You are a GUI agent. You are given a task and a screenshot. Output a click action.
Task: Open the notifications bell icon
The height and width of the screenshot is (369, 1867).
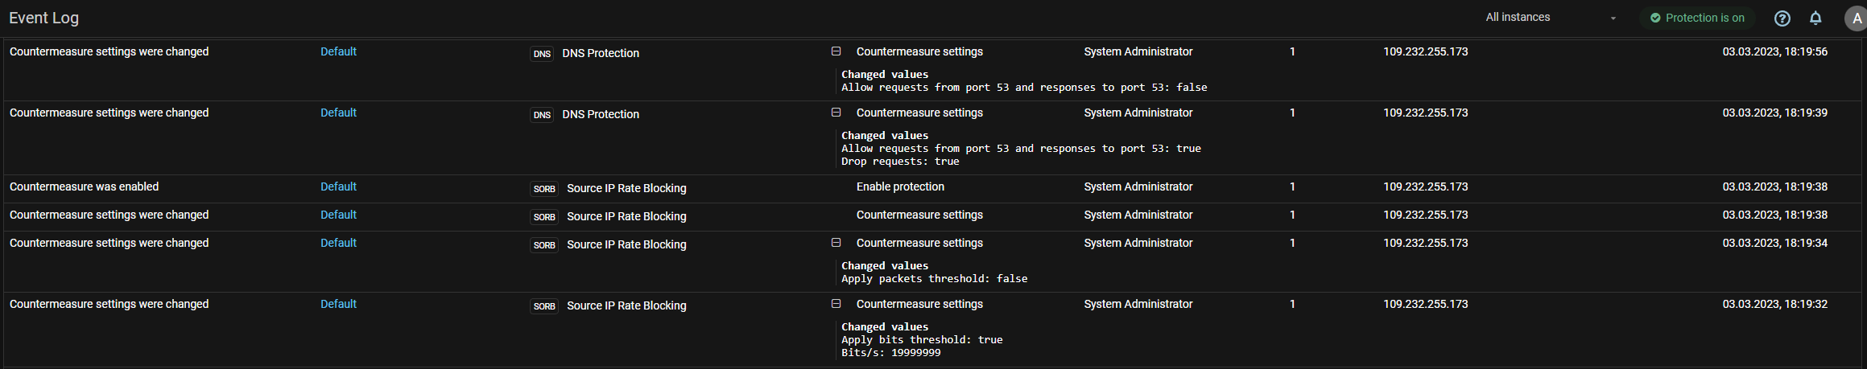[x=1815, y=18]
